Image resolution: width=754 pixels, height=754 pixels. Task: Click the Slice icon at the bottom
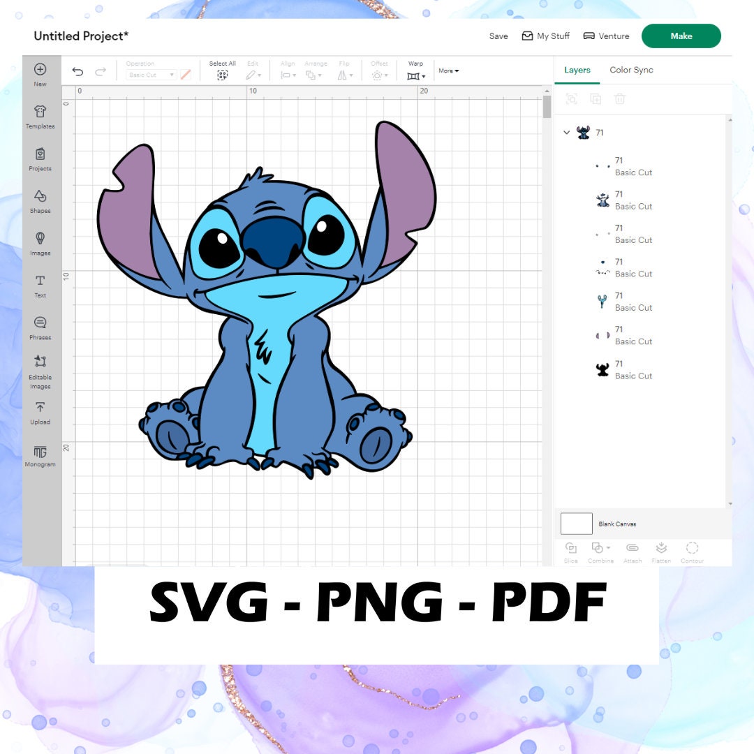coord(571,552)
